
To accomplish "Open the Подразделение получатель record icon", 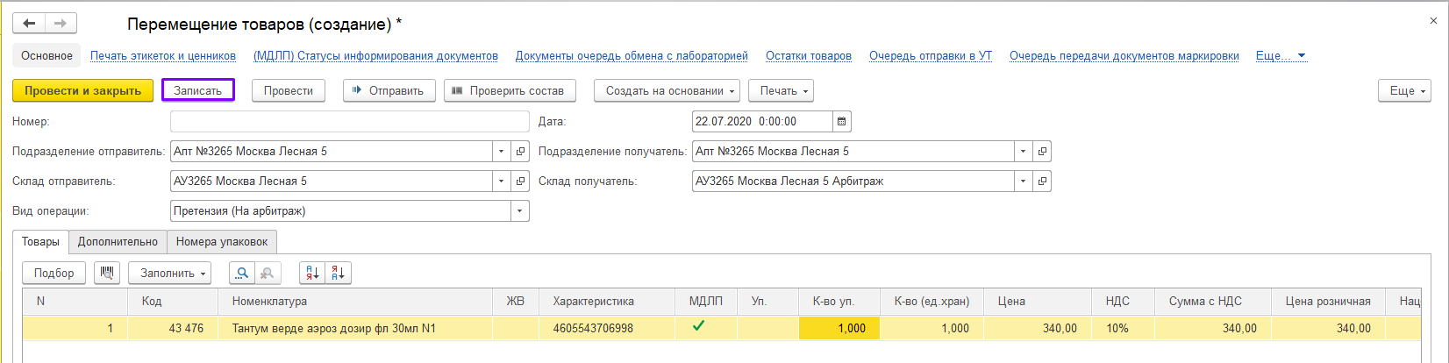I will click(x=1042, y=151).
